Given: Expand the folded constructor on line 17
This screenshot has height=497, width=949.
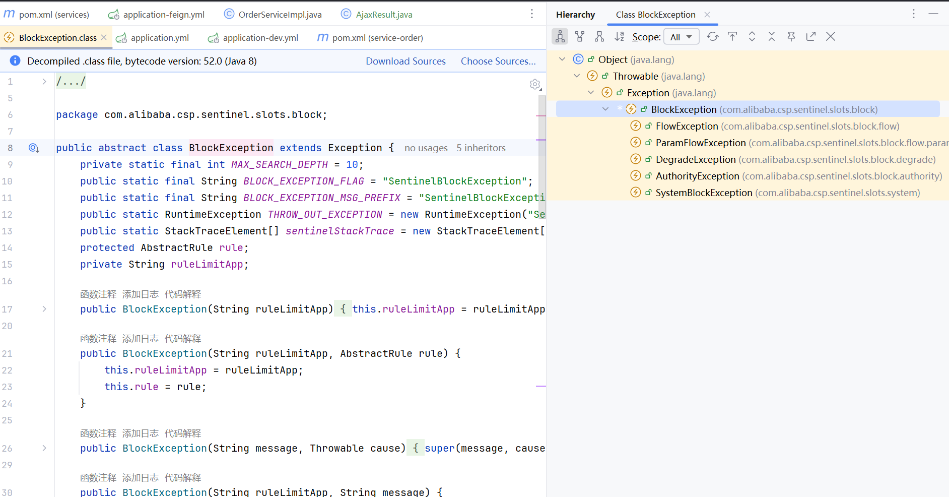Looking at the screenshot, I should point(44,309).
